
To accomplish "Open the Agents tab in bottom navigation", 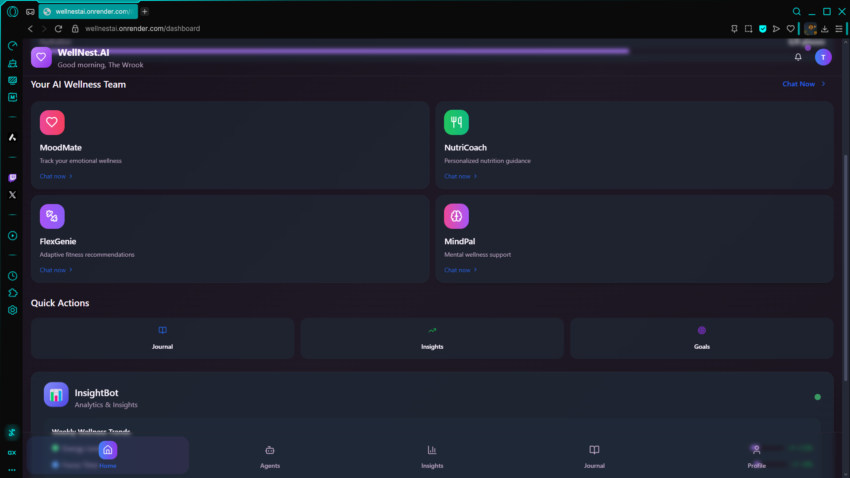I will click(x=270, y=456).
